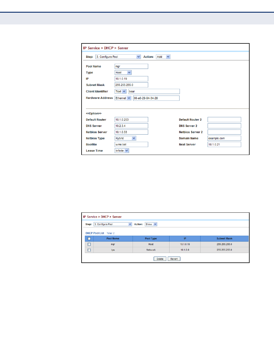Check the box for the tps pool row
The width and height of the screenshot is (274, 355).
pyautogui.click(x=89, y=250)
